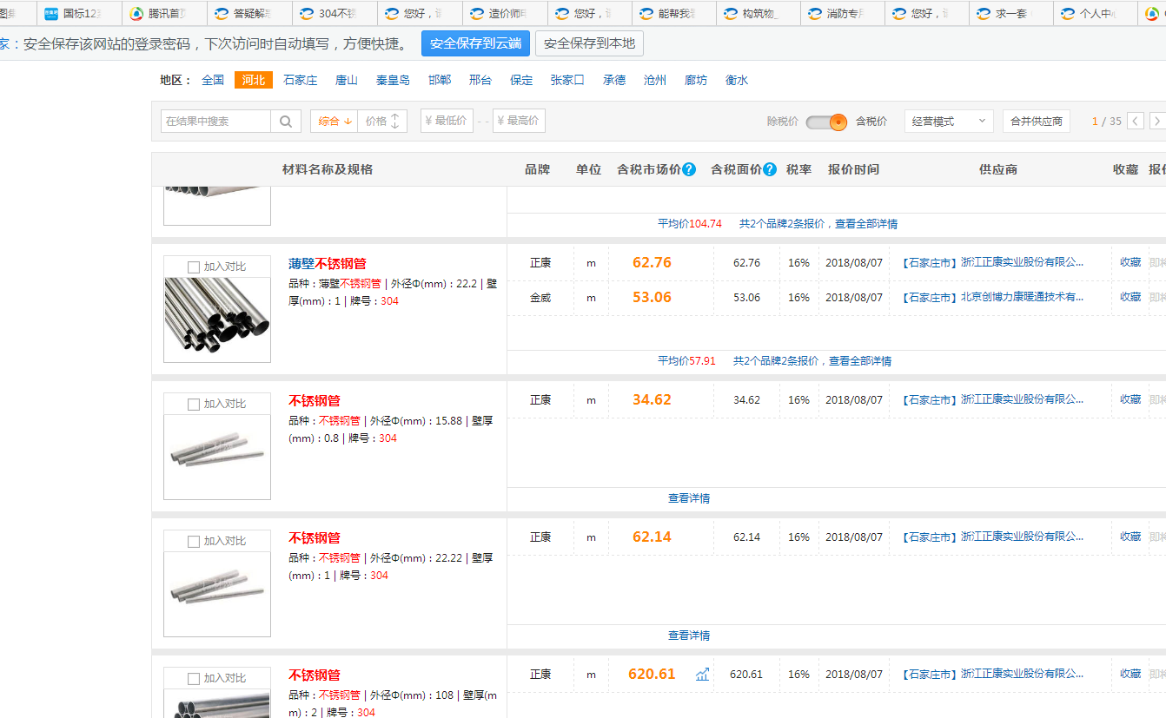The width and height of the screenshot is (1166, 718).
Task: Switch to the 能帮我 browser tab
Action: coord(674,14)
